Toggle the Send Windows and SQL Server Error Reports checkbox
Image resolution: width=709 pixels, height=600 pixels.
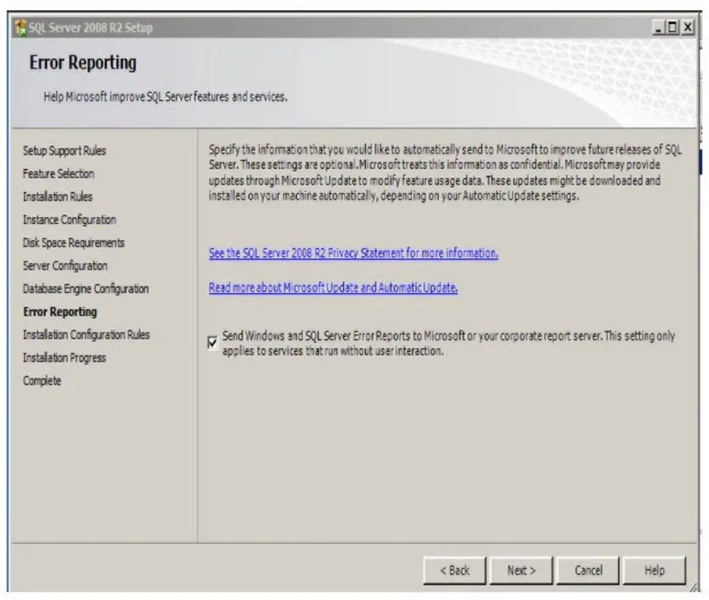coord(212,343)
